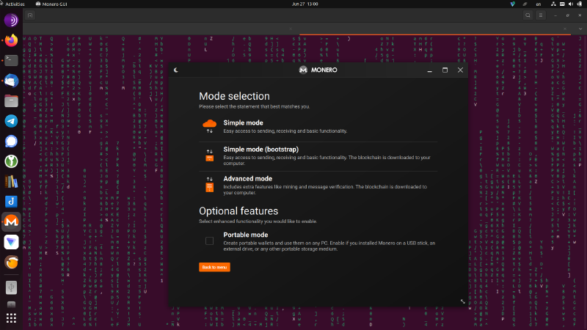Click the Back to menu button

pos(214,267)
